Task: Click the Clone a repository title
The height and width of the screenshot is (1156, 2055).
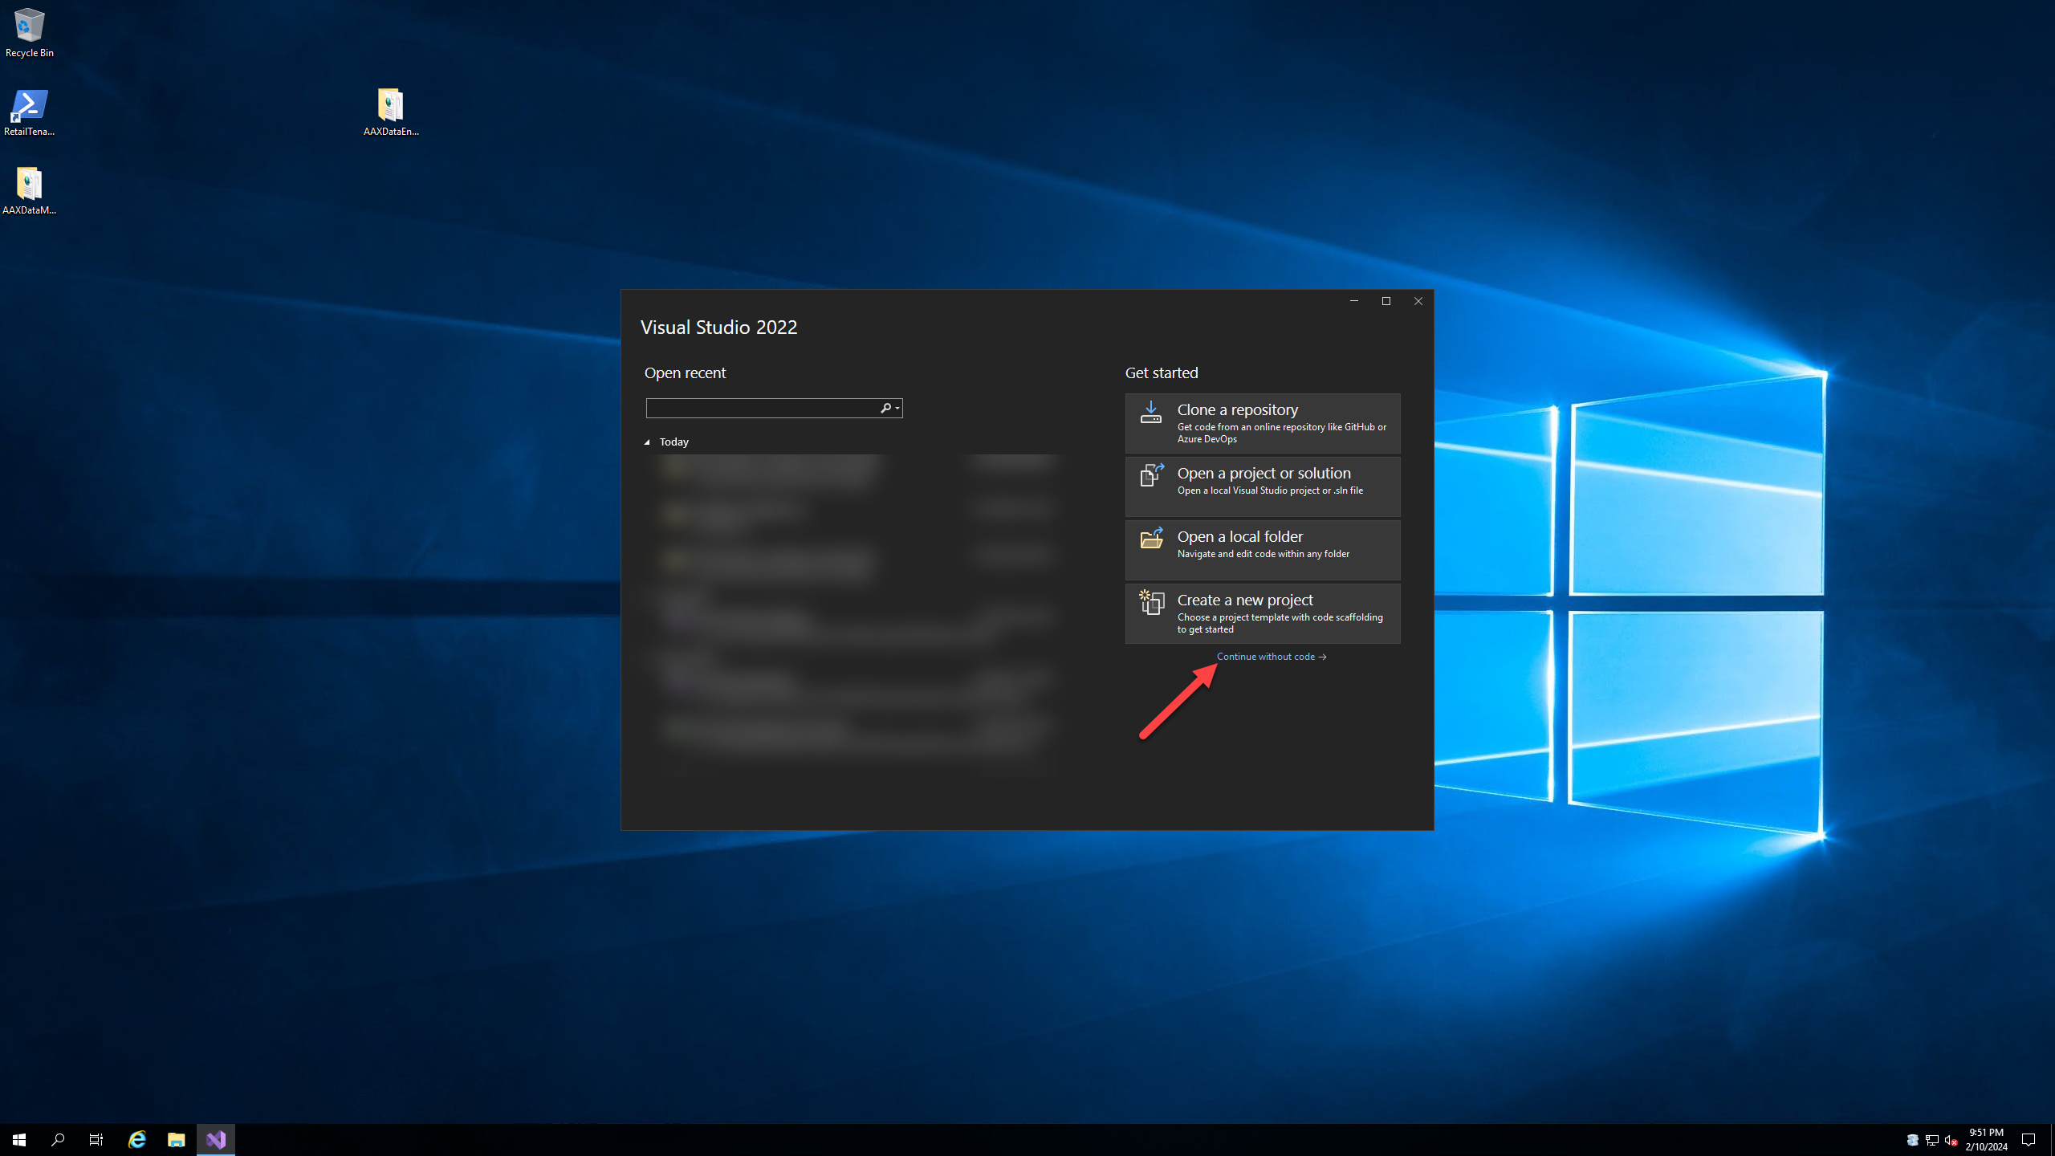Action: pos(1237,410)
